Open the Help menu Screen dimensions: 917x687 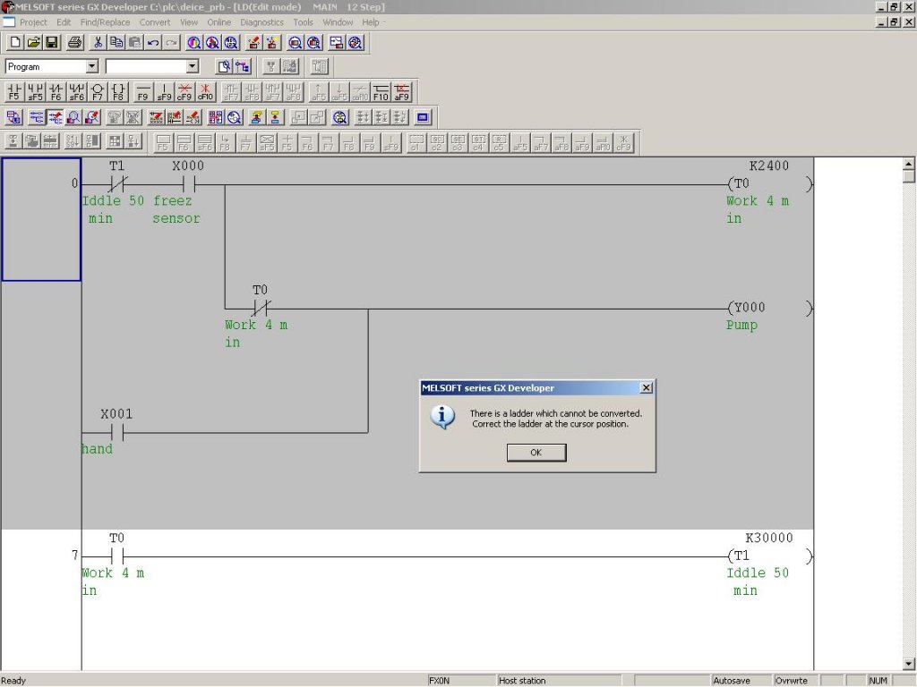point(371,22)
